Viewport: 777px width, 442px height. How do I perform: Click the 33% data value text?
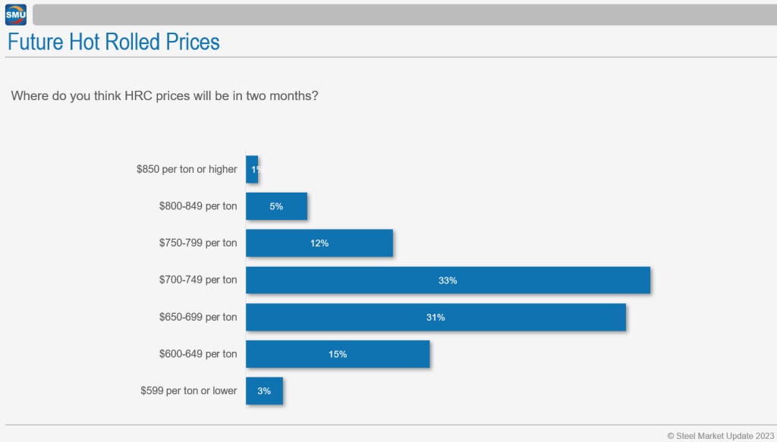pos(448,281)
